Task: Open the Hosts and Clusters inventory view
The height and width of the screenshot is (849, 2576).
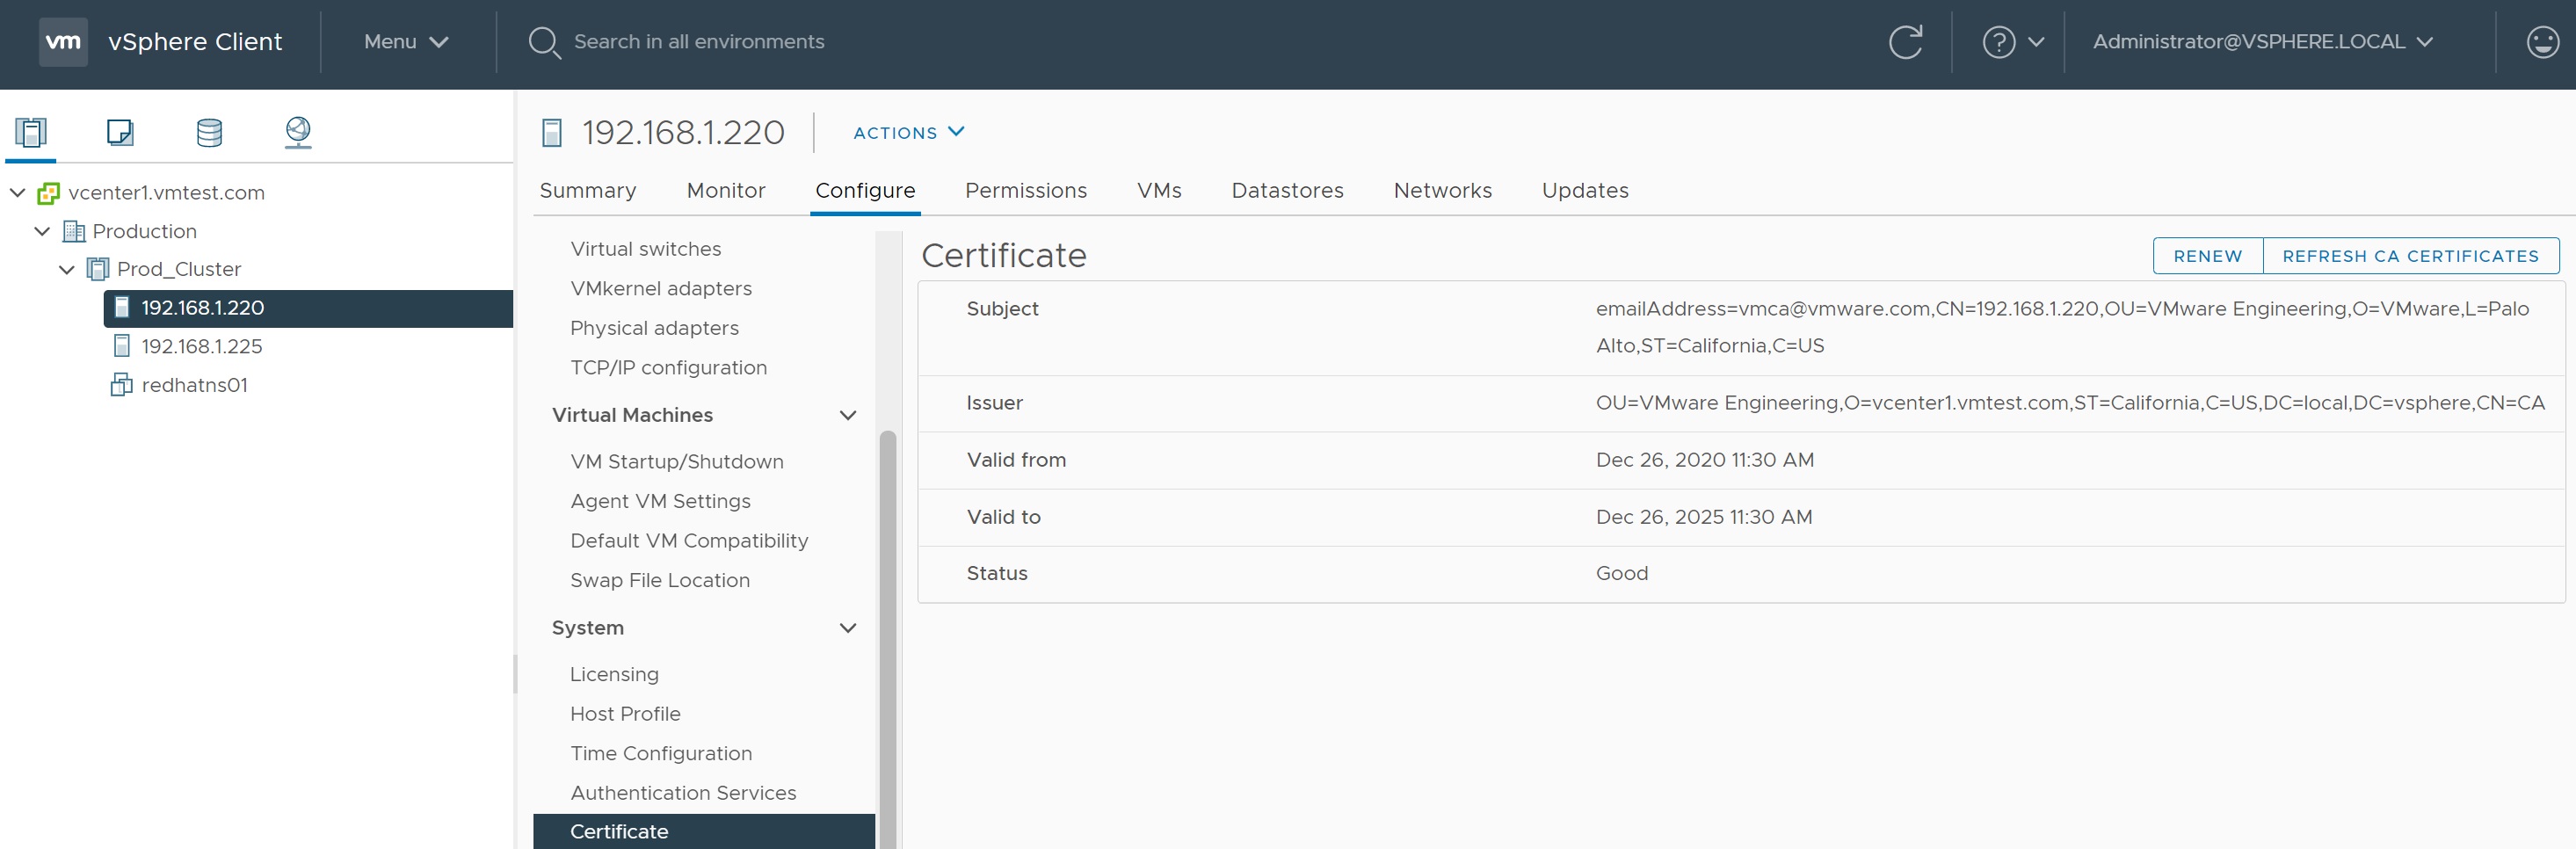Action: point(31,132)
